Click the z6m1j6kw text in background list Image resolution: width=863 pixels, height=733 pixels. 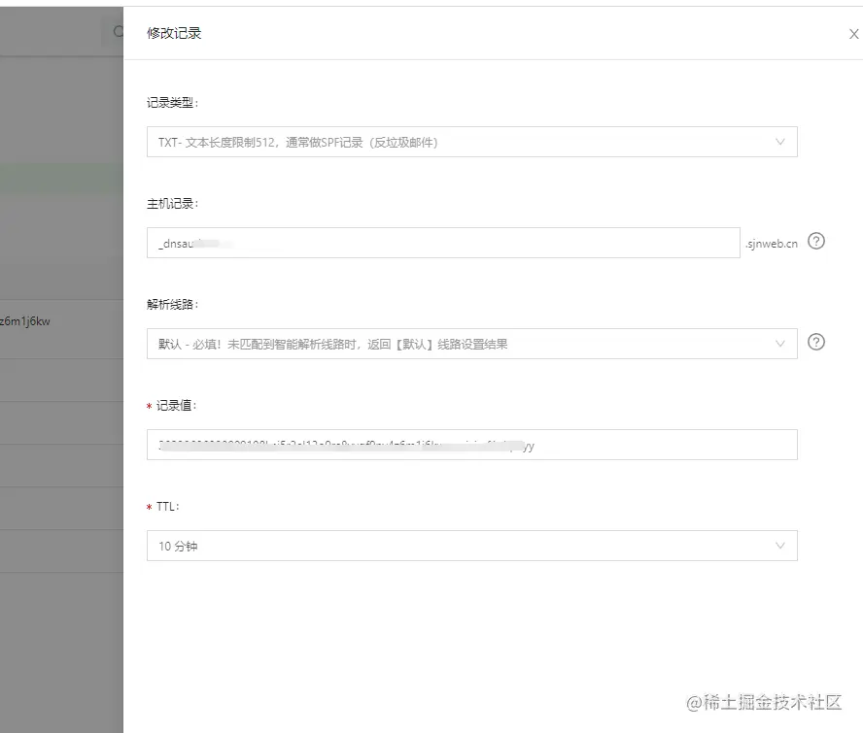(24, 321)
